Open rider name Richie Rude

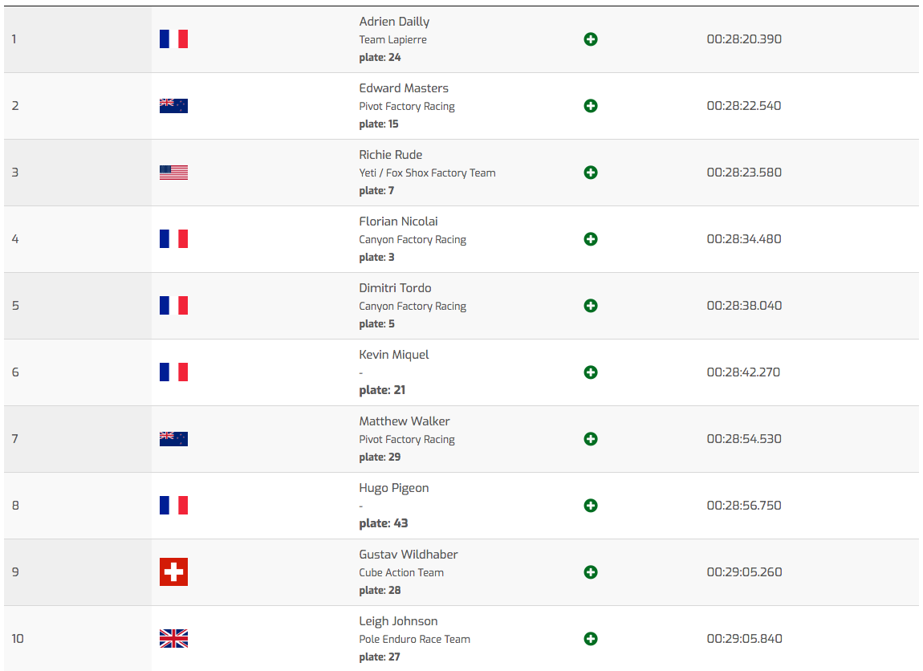point(391,155)
